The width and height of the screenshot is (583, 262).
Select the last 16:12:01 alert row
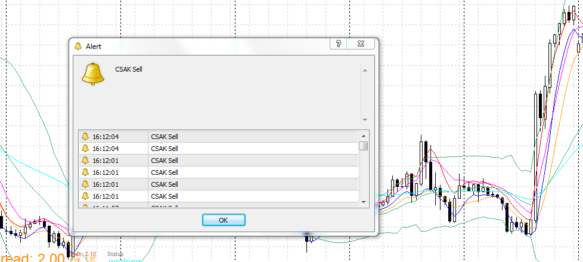pos(219,196)
